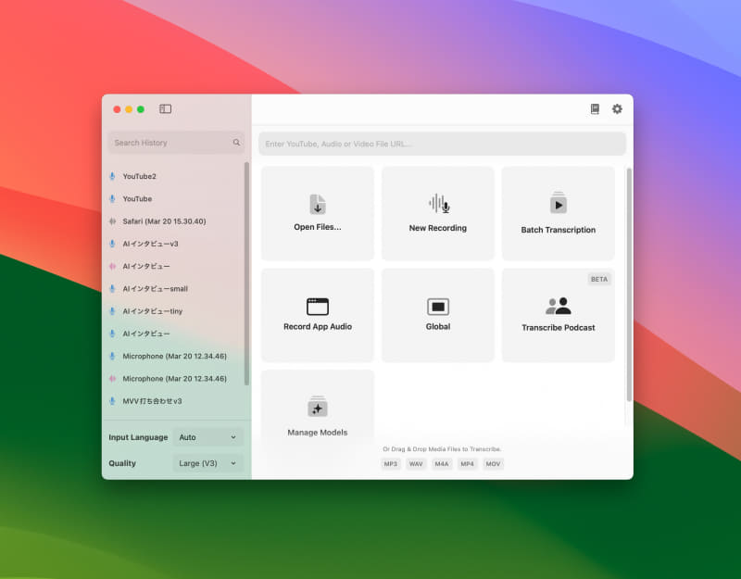Open Batch Transcription
741x579 pixels.
[558, 213]
